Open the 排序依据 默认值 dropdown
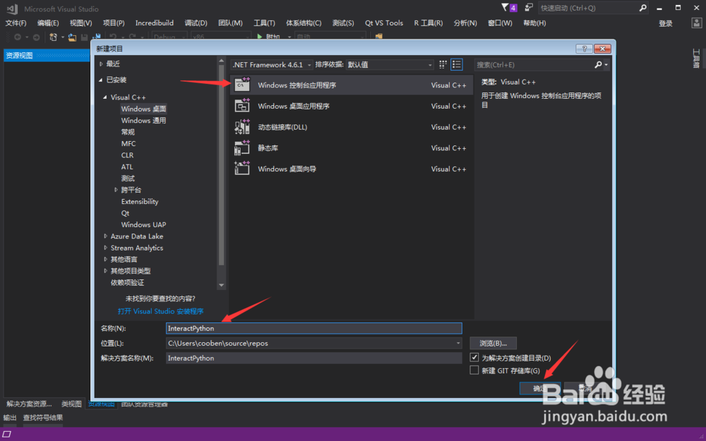Screen dimensions: 706x441 click(x=390, y=65)
